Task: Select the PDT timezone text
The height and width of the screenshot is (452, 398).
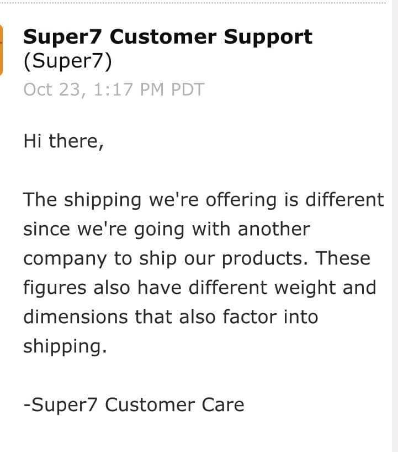Action: point(188,90)
